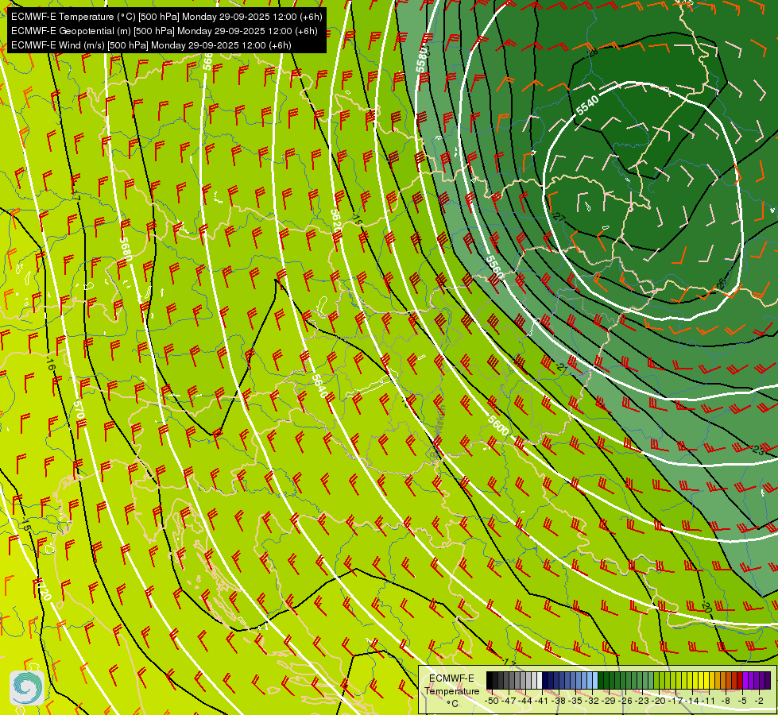This screenshot has width=778, height=715.
Task: Select the ECMWF-E Wind 500 hPa title line
Action: [x=151, y=45]
